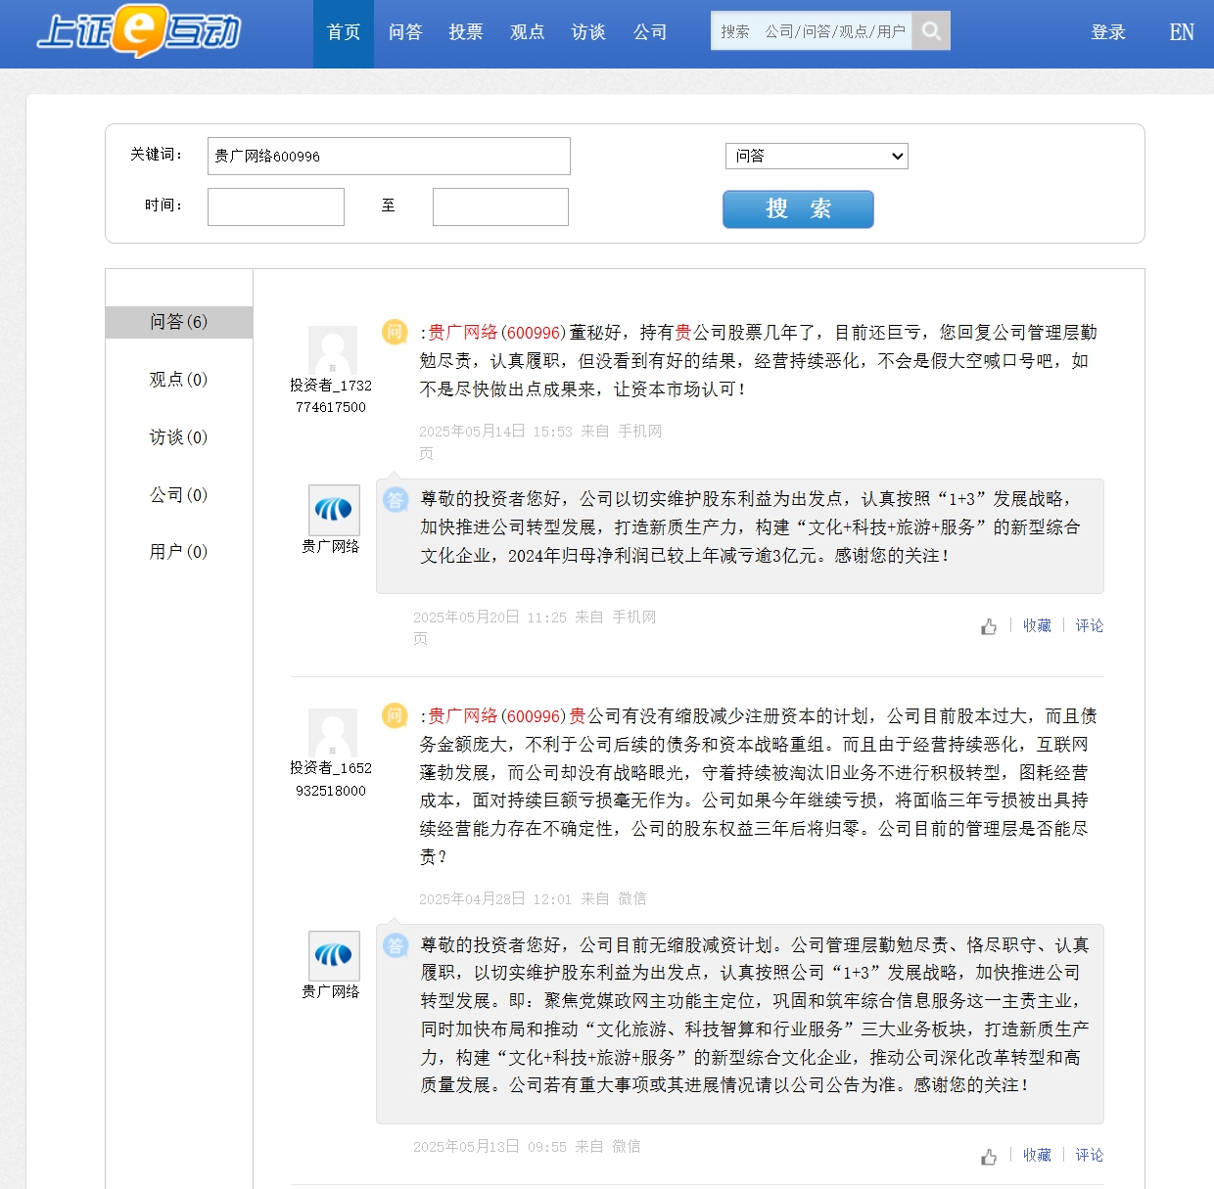Image resolution: width=1214 pixels, height=1189 pixels.
Task: Click the orange 问 icon of first question
Action: tap(394, 332)
